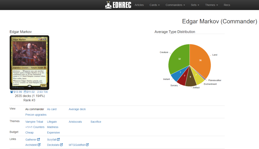Select the Expensive budget option
Viewport: 259px width, 149px height.
click(53, 133)
